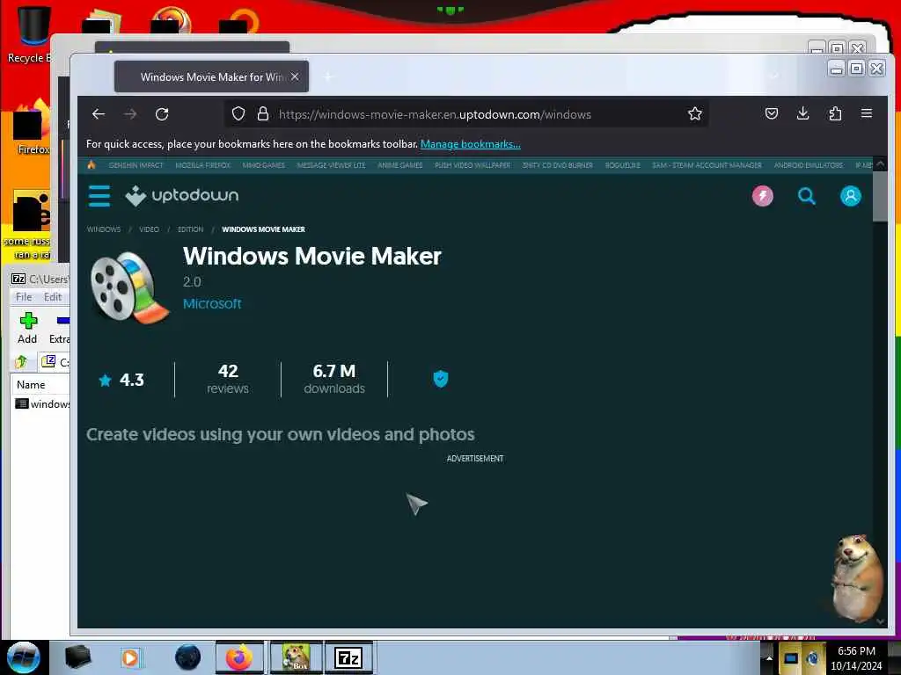Open the Firefox hamburger application menu
901x675 pixels.
pos(867,113)
